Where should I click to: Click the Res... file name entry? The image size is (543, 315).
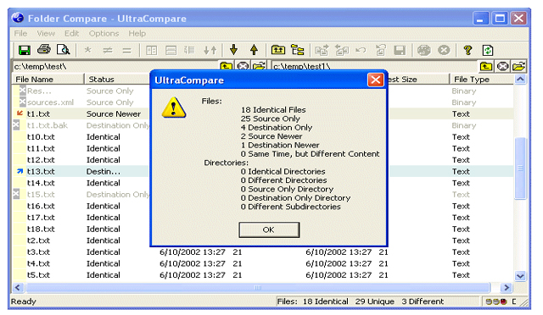point(39,91)
